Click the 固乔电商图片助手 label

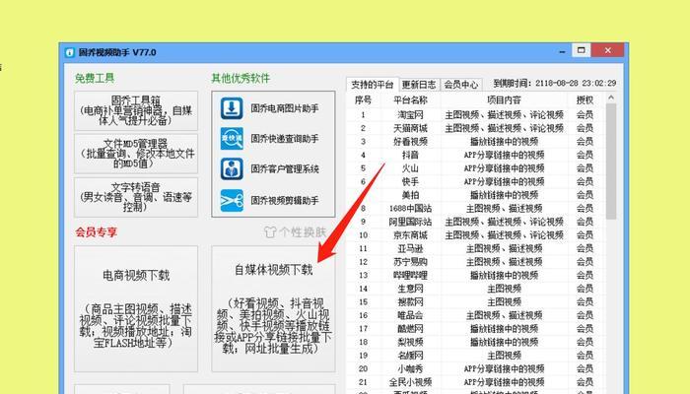click(285, 108)
